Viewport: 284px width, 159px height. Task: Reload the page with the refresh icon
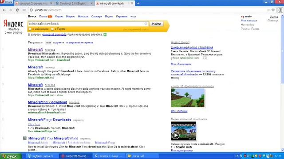[17, 10]
